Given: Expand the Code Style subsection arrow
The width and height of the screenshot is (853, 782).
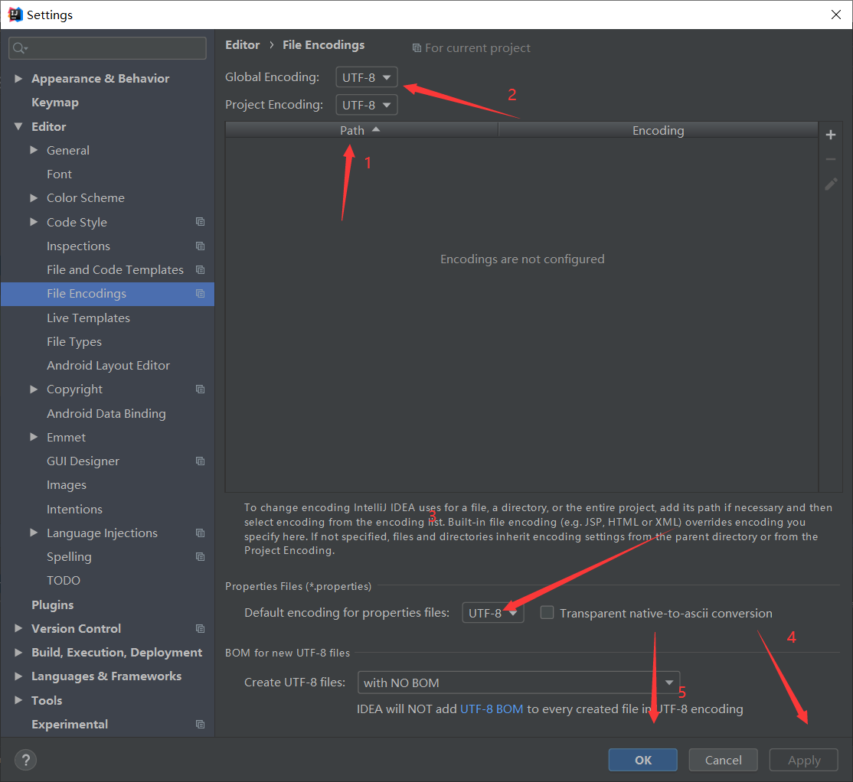Looking at the screenshot, I should (x=34, y=222).
